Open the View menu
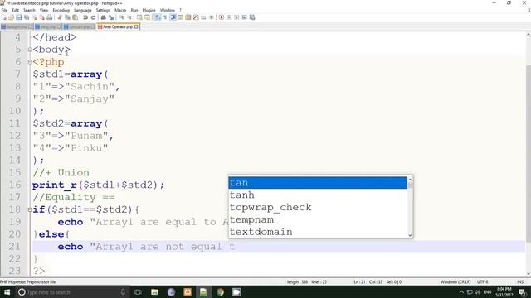This screenshot has height=298, width=531. pos(44,10)
